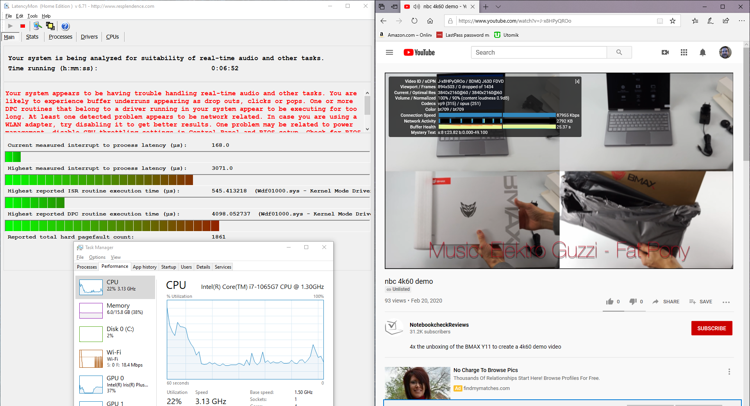This screenshot has height=406, width=750.
Task: Share this page from the Edge toolbar
Action: (x=726, y=21)
